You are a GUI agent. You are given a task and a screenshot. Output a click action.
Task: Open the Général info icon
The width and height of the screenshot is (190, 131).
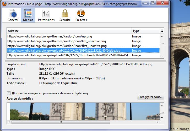coord(13,14)
